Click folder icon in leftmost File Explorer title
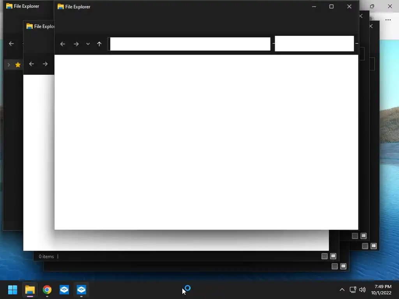The width and height of the screenshot is (399, 299). [x=9, y=6]
